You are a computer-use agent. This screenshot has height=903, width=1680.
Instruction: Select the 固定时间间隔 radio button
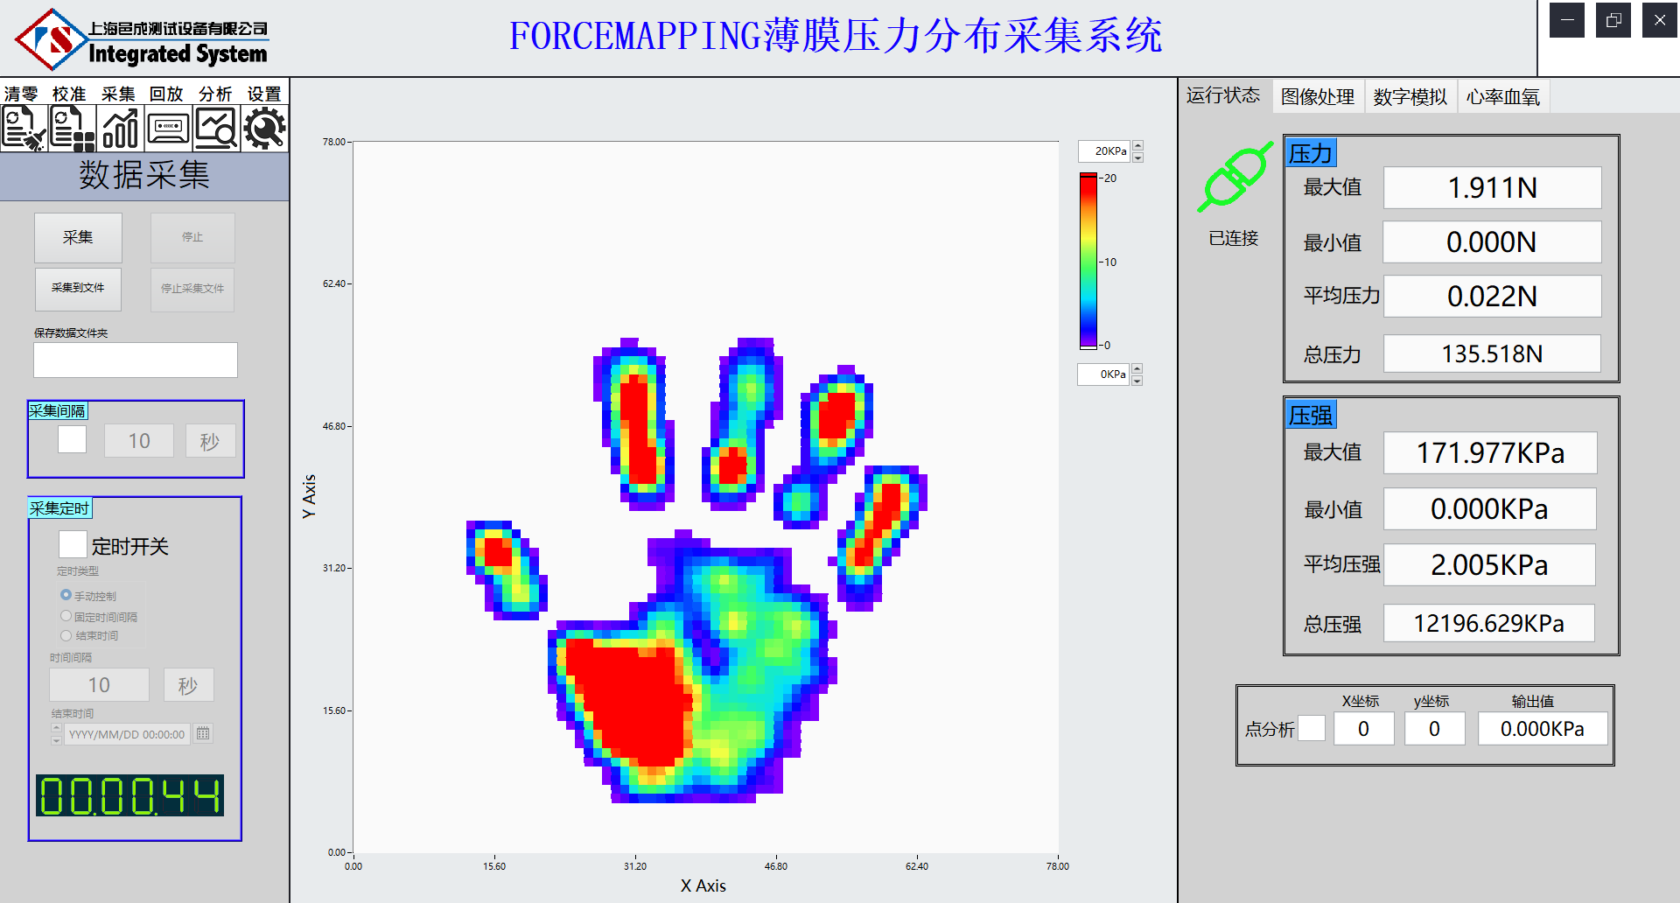pyautogui.click(x=66, y=615)
